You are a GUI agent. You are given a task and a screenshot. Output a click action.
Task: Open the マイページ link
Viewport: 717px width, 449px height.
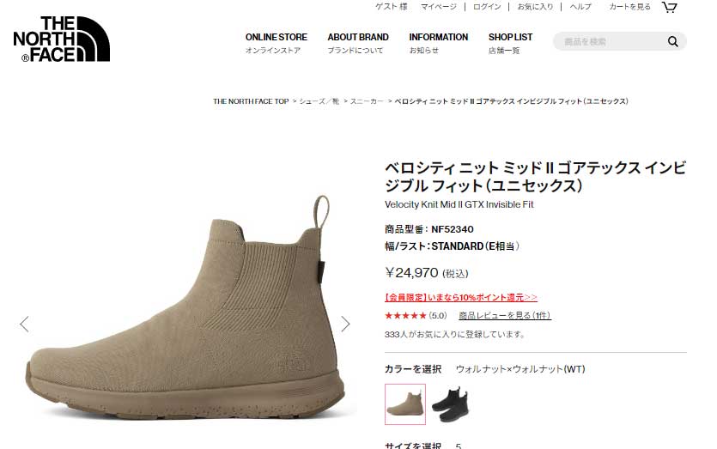pos(439,7)
